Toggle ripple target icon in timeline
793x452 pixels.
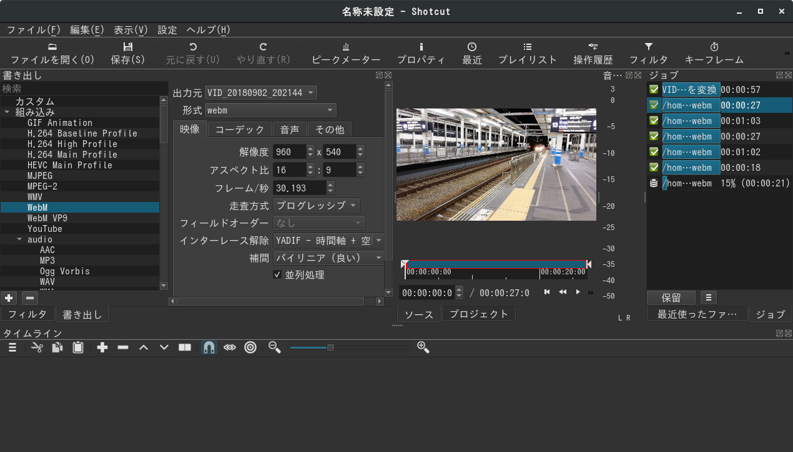(x=250, y=347)
